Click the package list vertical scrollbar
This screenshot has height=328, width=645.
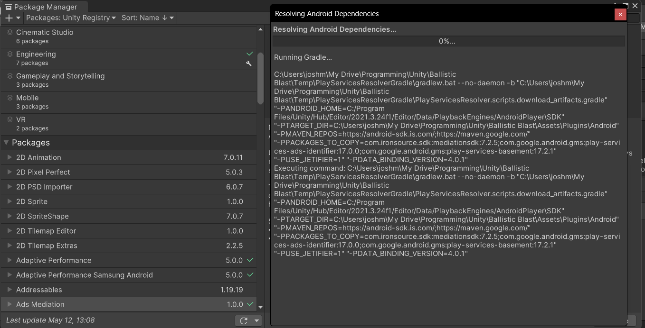[x=260, y=78]
